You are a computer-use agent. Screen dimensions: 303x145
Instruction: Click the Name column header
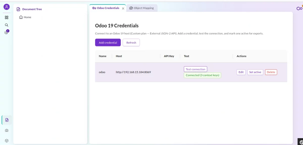(103, 56)
